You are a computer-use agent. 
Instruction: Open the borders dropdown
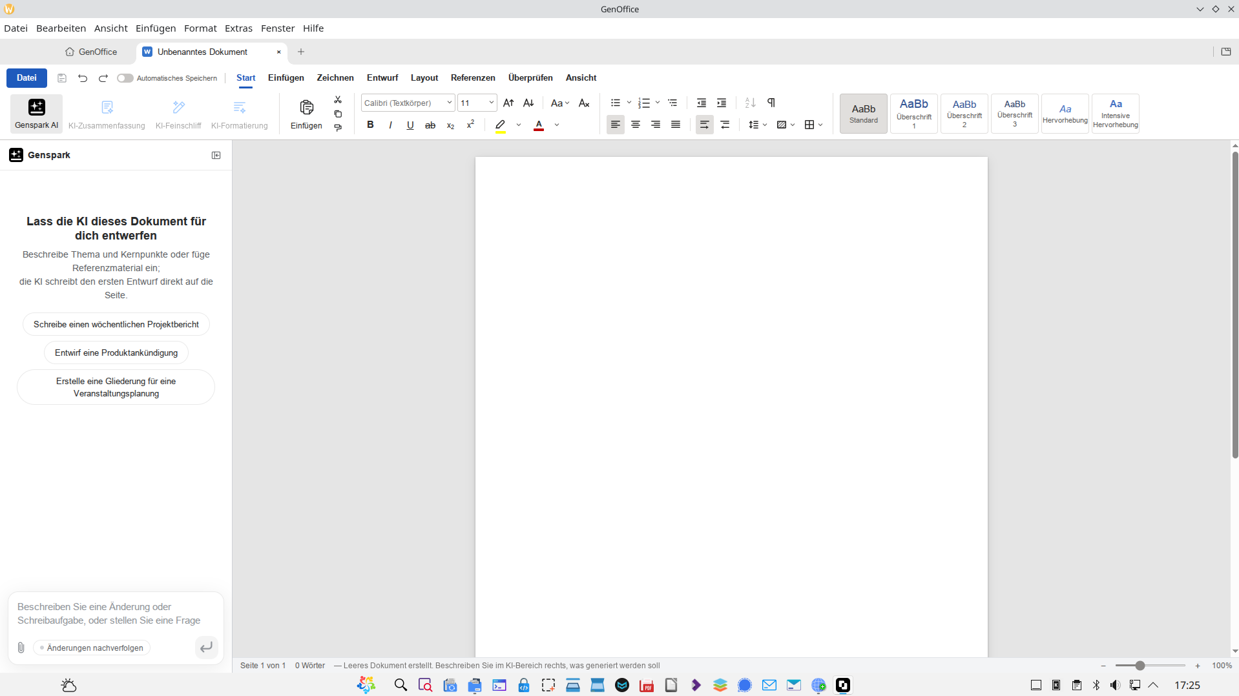(813, 125)
